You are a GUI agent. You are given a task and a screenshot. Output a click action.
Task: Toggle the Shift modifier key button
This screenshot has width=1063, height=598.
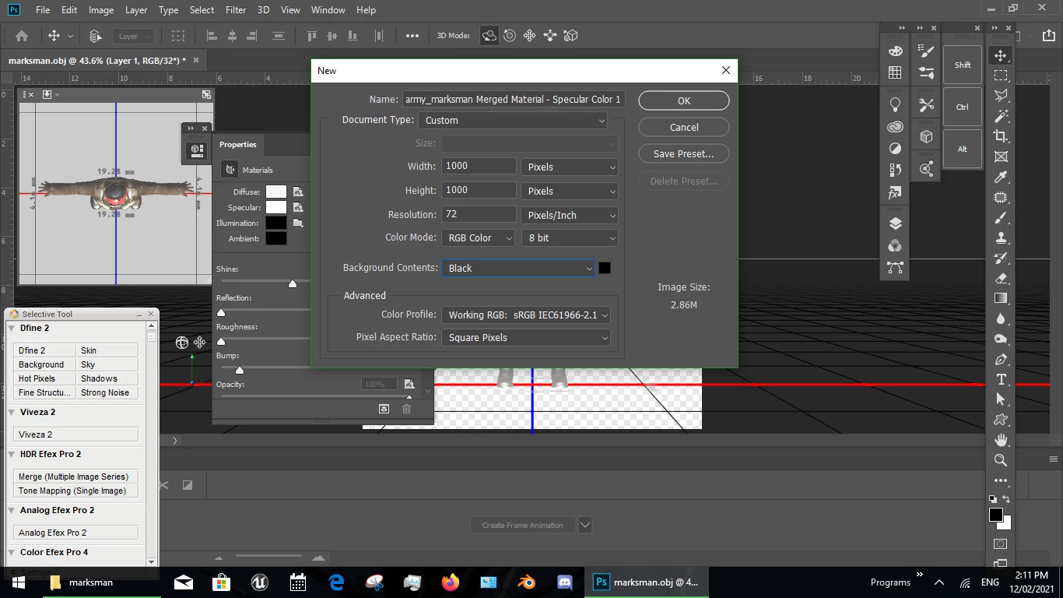click(963, 65)
